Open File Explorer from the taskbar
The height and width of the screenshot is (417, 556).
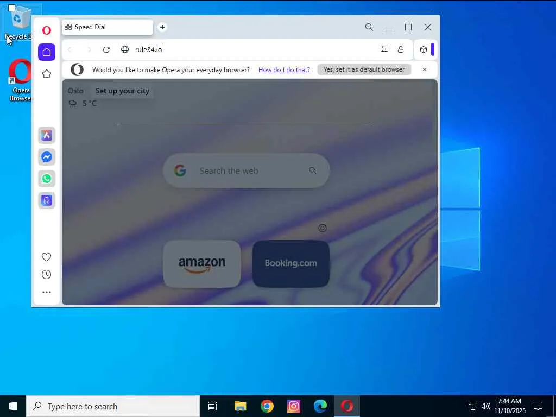(240, 406)
